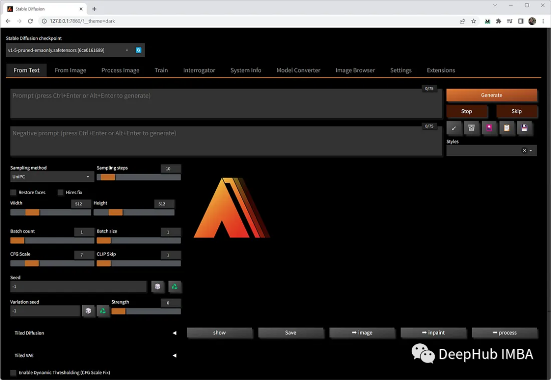Click the media control playlist icon
This screenshot has width=551, height=380.
coord(510,21)
